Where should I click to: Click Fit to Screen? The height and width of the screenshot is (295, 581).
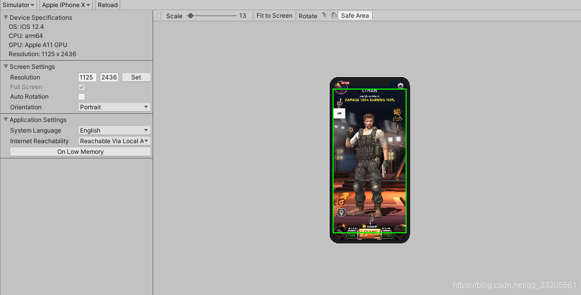(x=274, y=16)
